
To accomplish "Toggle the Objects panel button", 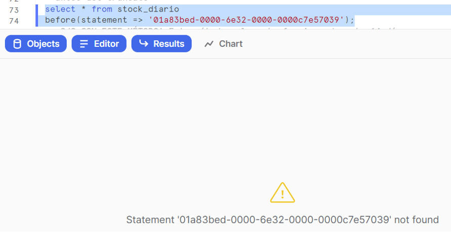I will 35,43.
